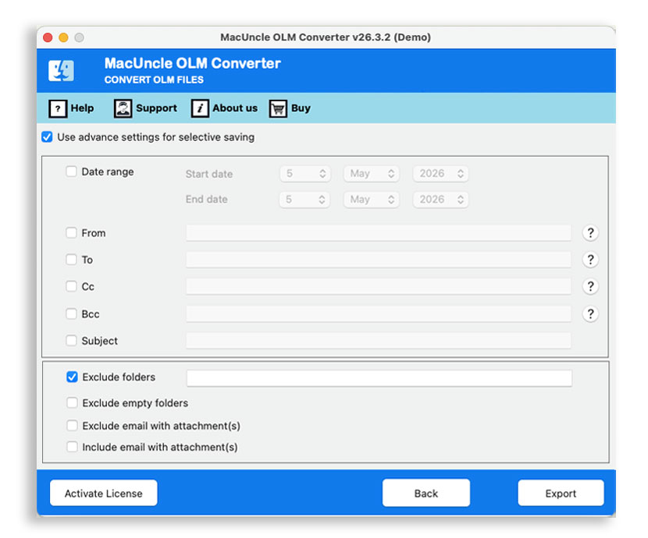Click the To address input field
This screenshot has width=648, height=538.
[x=379, y=260]
